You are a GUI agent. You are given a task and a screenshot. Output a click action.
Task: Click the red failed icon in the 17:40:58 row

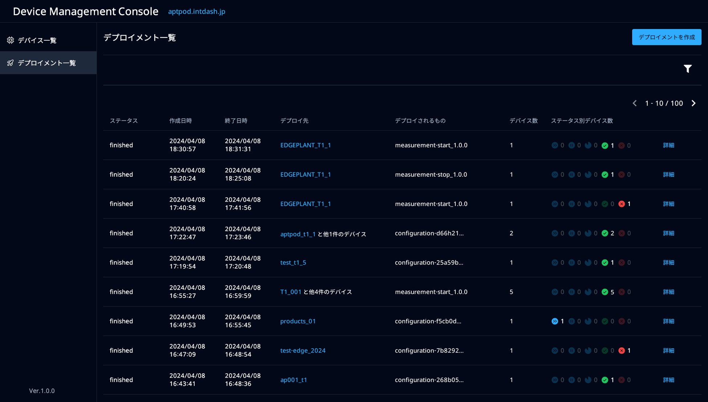click(621, 204)
